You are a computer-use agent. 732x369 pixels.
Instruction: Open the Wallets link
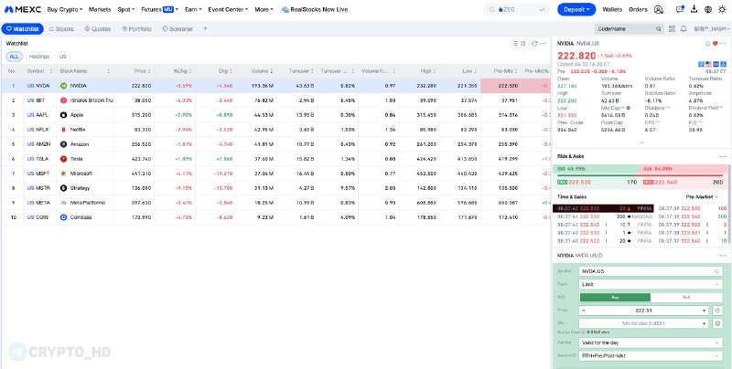(x=612, y=9)
